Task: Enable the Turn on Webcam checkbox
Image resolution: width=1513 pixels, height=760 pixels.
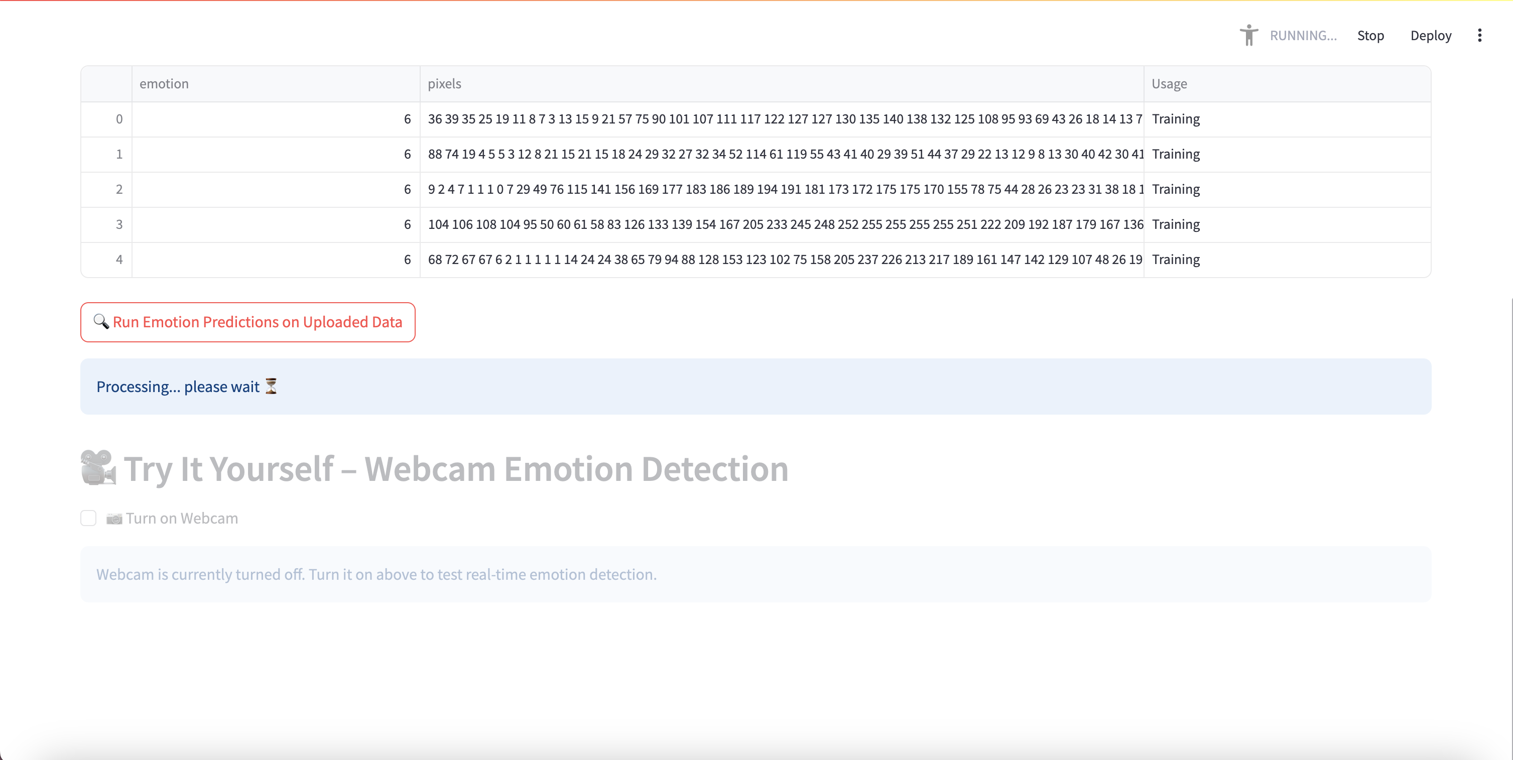Action: click(x=89, y=518)
